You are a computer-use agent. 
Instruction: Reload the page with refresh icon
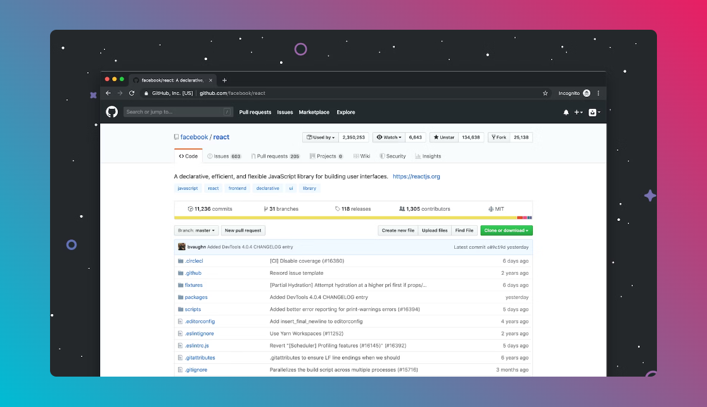coord(132,93)
